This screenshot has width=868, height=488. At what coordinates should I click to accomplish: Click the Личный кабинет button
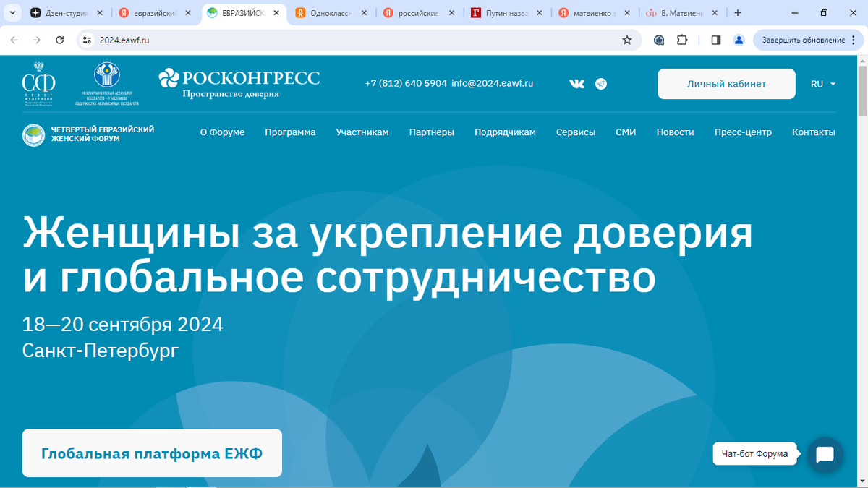726,84
